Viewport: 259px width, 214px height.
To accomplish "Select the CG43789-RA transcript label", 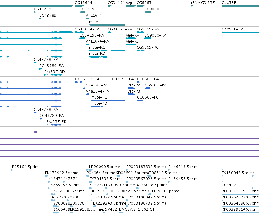I will click(51, 66).
